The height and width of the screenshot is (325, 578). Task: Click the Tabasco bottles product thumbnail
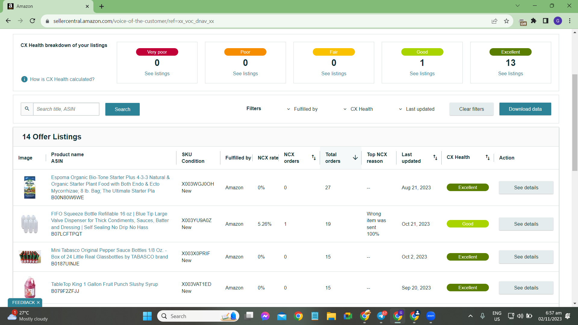pos(30,257)
